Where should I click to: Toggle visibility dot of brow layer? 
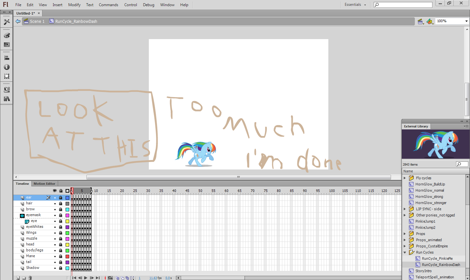(55, 210)
